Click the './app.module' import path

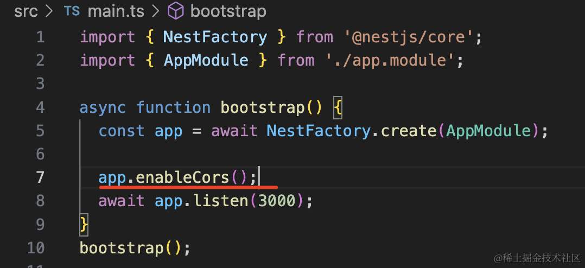click(x=389, y=60)
